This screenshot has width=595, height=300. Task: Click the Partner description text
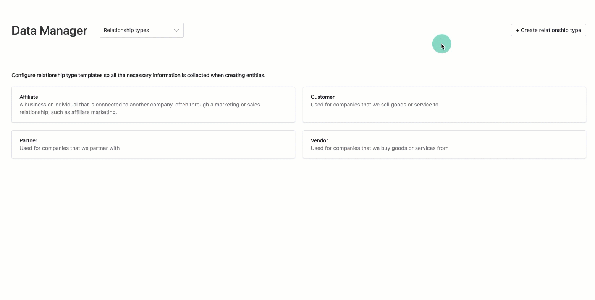point(70,148)
